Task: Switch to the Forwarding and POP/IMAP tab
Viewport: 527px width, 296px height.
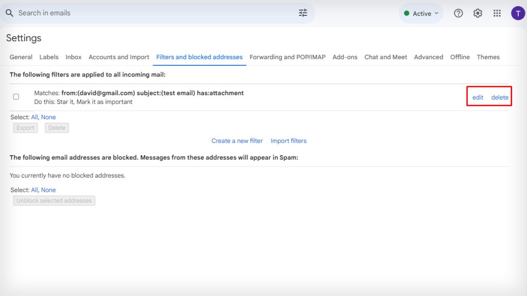Action: pyautogui.click(x=287, y=57)
